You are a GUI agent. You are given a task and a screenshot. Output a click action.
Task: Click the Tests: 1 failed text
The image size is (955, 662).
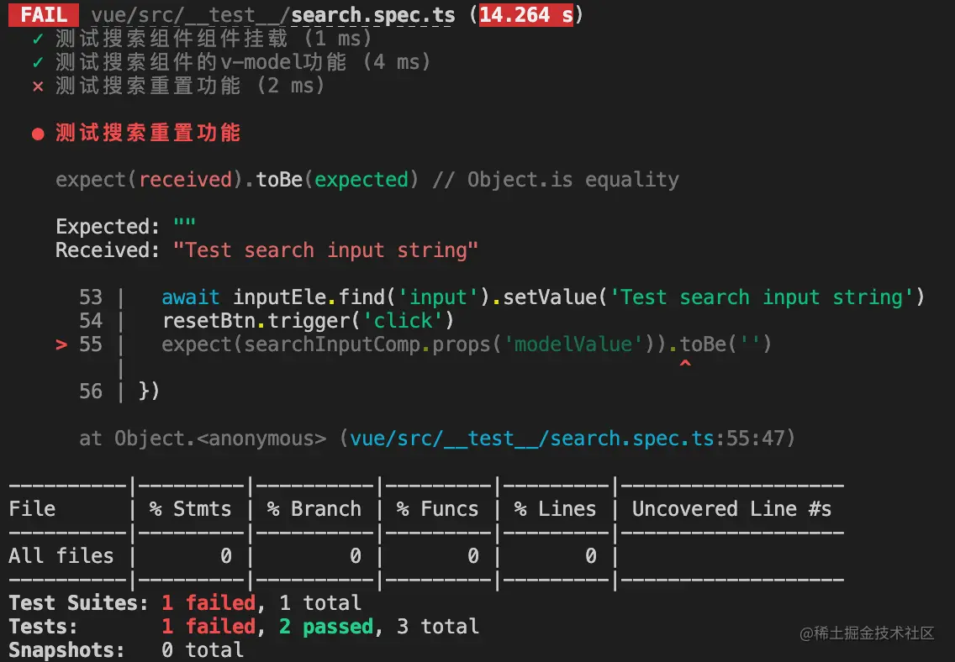click(132, 626)
